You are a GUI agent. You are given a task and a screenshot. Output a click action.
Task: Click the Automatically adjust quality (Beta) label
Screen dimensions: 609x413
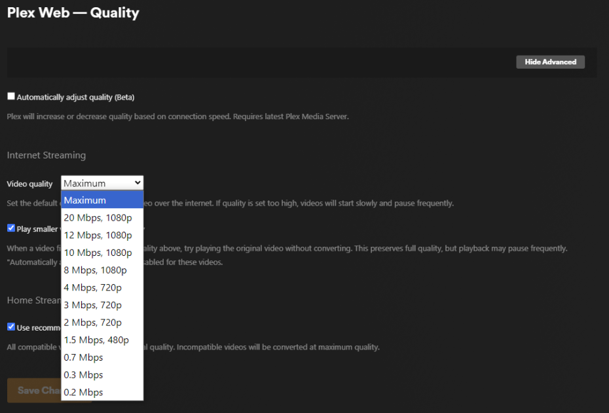pyautogui.click(x=75, y=98)
